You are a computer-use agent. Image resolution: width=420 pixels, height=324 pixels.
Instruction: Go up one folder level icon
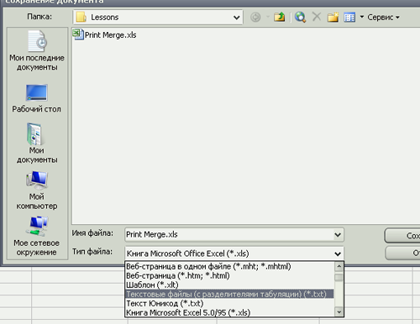[279, 17]
